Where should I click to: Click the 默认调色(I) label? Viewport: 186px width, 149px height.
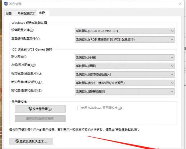click(x=19, y=57)
